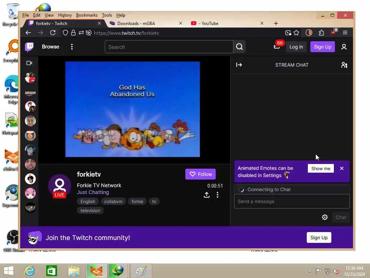The width and height of the screenshot is (370, 278).
Task: Show hidden system tray icons
Action: [x=310, y=271]
